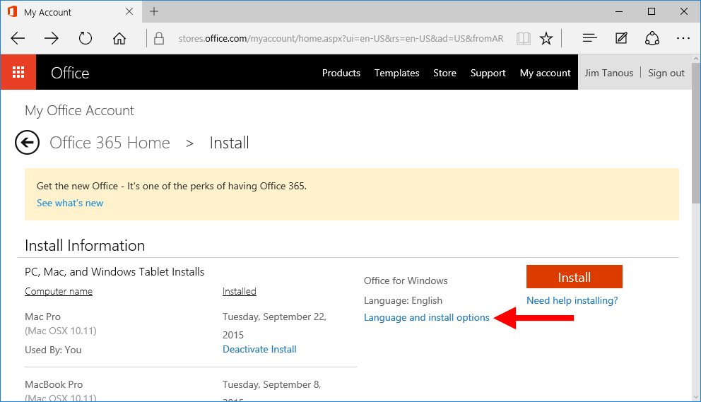
Task: Open the Office app launcher grid
Action: (18, 72)
